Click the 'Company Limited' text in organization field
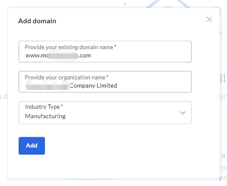 [x=93, y=86]
